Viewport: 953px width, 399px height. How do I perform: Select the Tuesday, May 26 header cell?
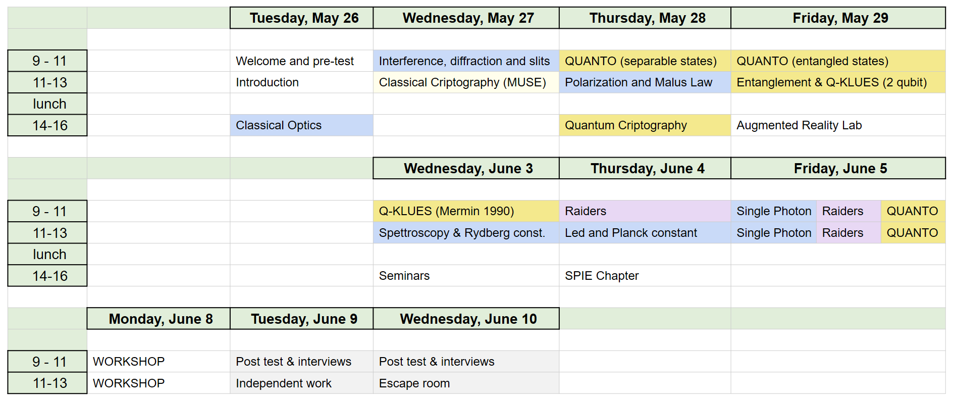pyautogui.click(x=301, y=18)
